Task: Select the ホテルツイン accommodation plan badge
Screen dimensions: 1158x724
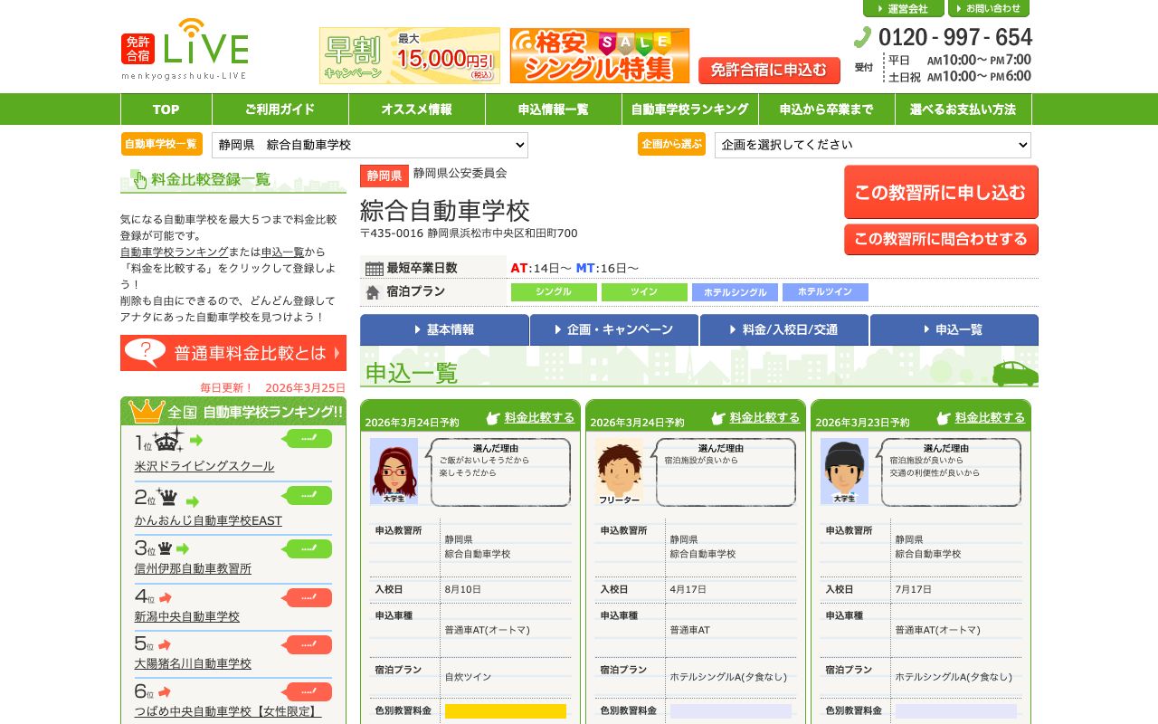Action: tap(824, 291)
